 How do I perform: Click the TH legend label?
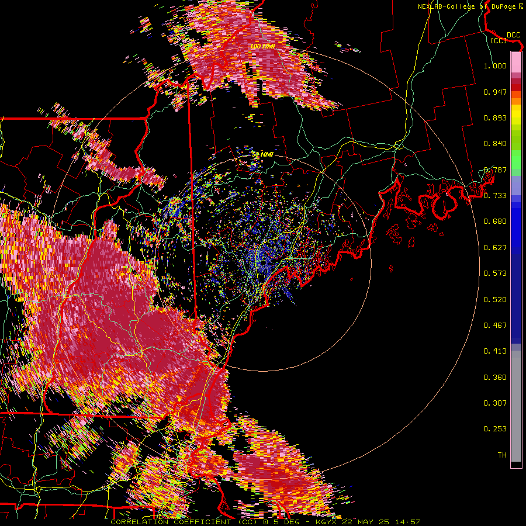(x=502, y=455)
